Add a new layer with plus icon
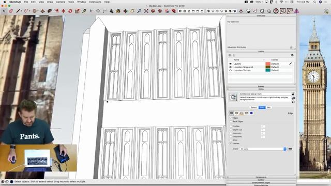The width and height of the screenshot is (331, 186). pyautogui.click(x=230, y=55)
